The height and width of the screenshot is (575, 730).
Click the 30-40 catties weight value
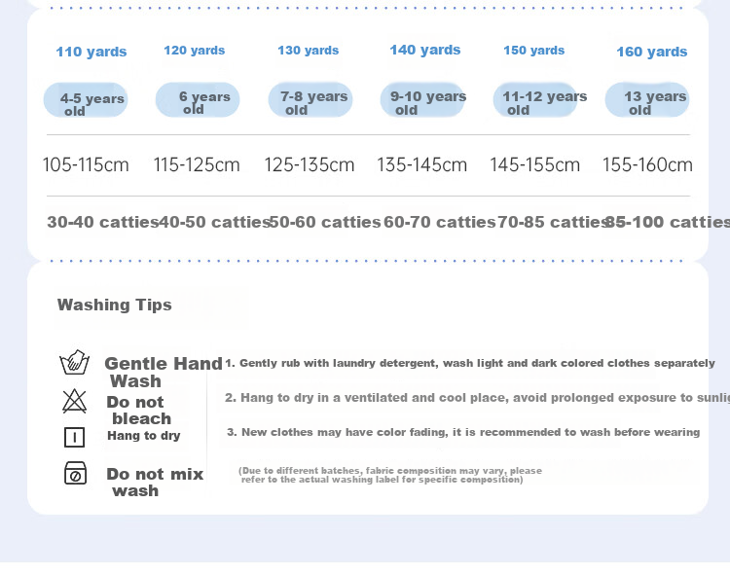(x=103, y=222)
